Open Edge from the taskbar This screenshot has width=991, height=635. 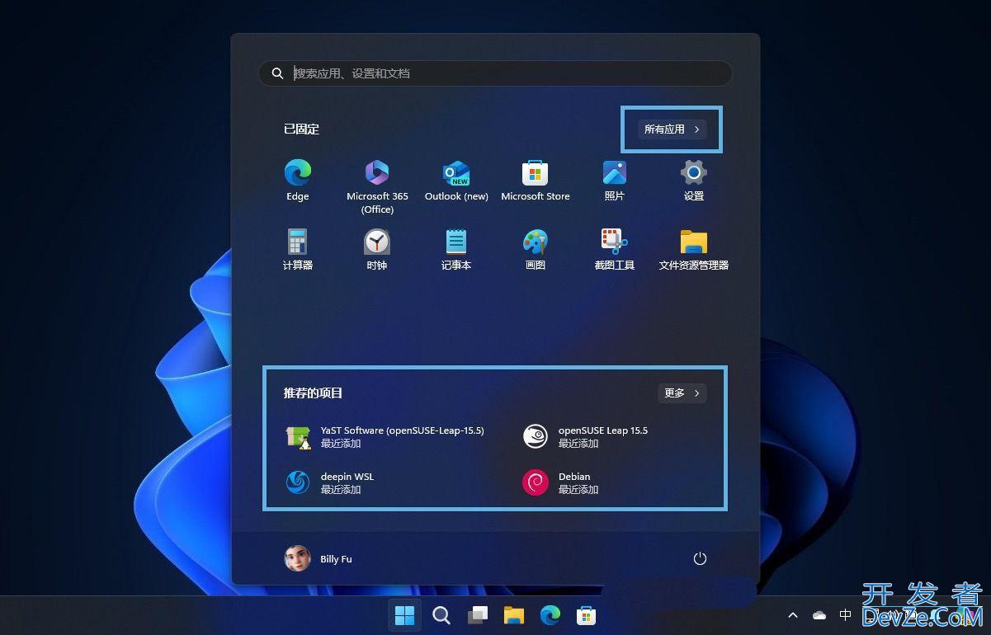(550, 615)
